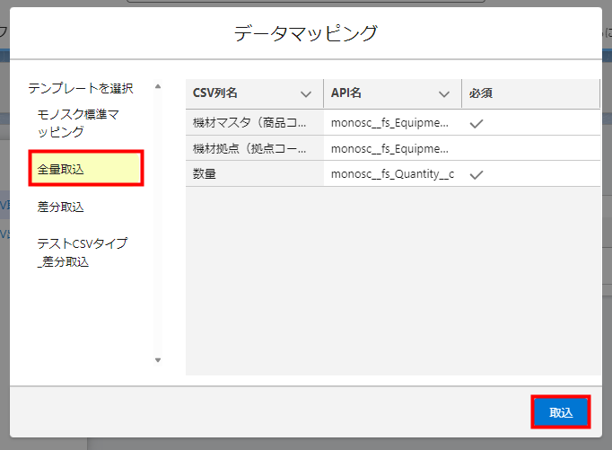The image size is (612, 450).
Task: Click the required checkmark in the 機材マスタ row
Action: (476, 122)
